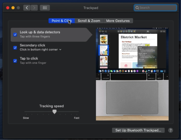Screen dimensions: 181x140
Task: Click the magnifying glass in the search field
Action: (137, 8)
